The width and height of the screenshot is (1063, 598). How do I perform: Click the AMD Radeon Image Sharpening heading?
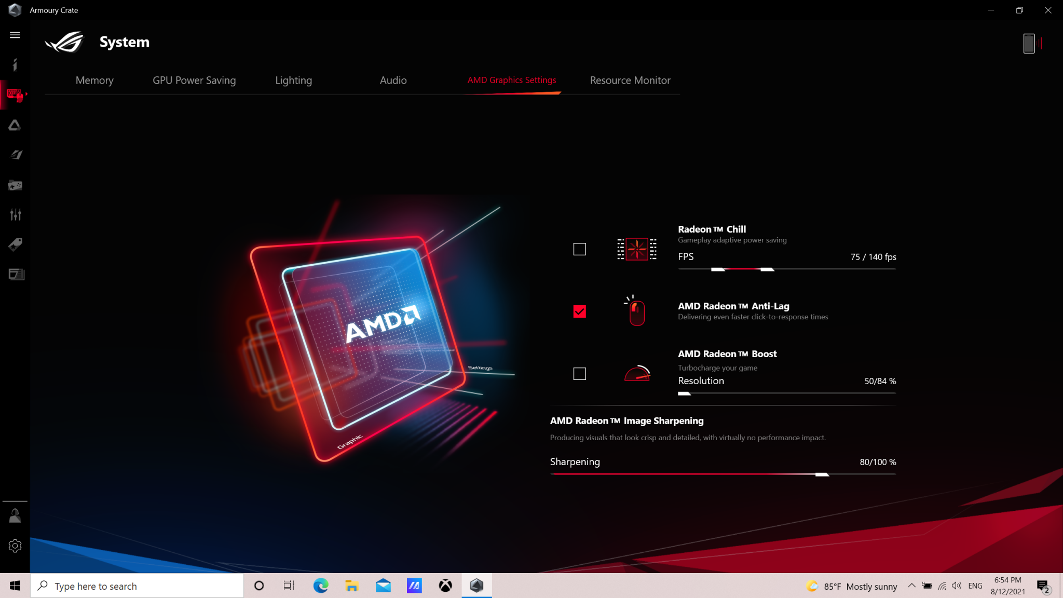(626, 420)
